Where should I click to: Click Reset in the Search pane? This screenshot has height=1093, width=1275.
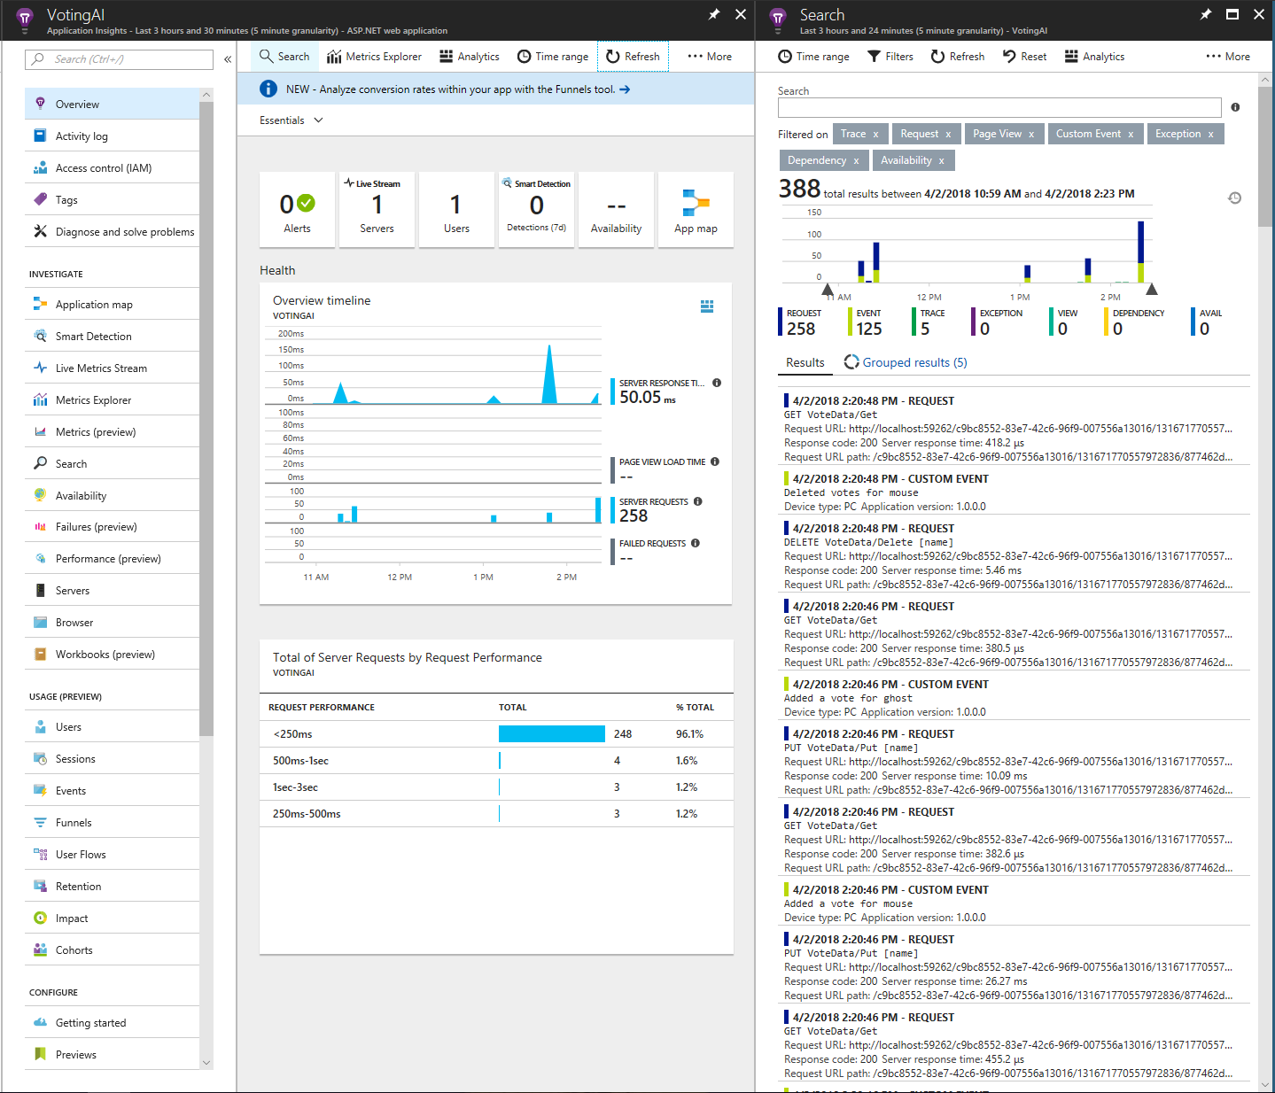1023,56
